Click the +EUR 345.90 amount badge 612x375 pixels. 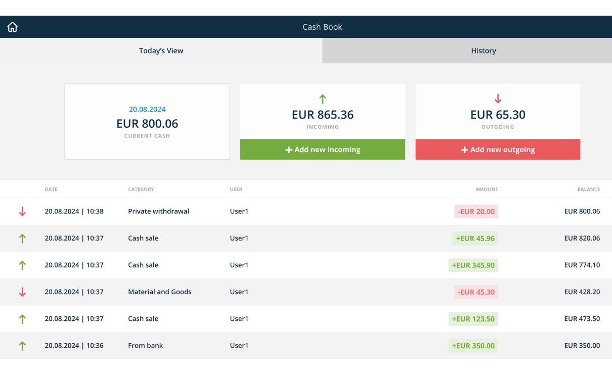473,265
